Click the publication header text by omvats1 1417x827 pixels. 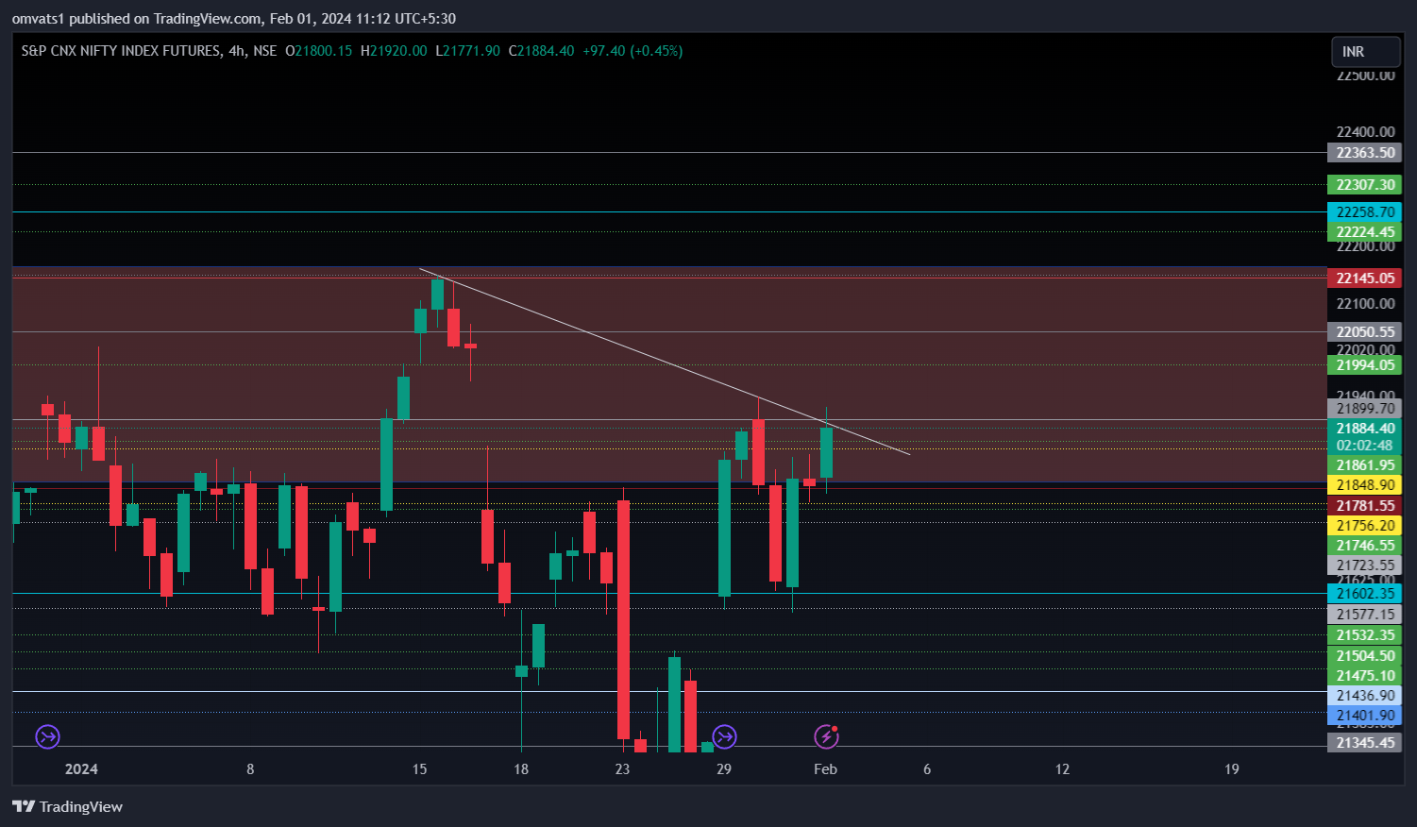[x=234, y=18]
